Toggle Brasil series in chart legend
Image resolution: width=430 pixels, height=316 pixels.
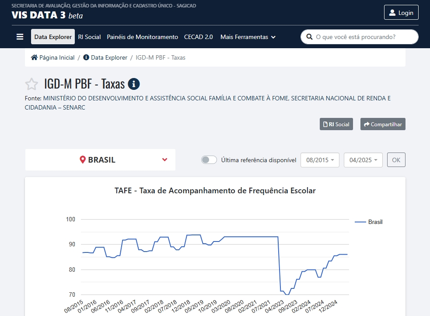368,222
